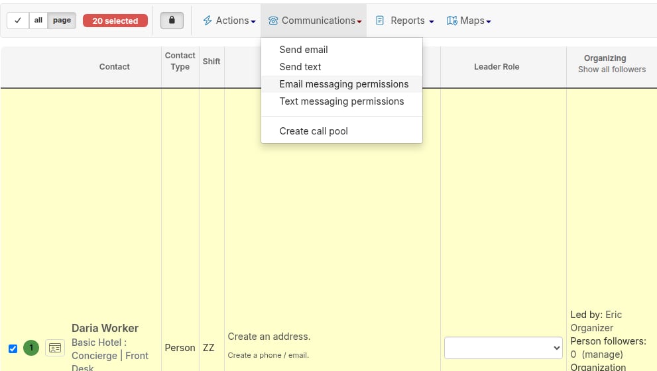
Task: Click the map icon beside Maps
Action: coord(451,21)
